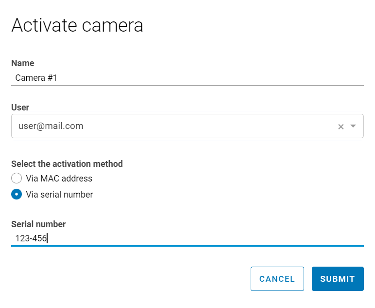Click the "Via MAC address" option label
The width and height of the screenshot is (375, 308).
pyautogui.click(x=59, y=179)
